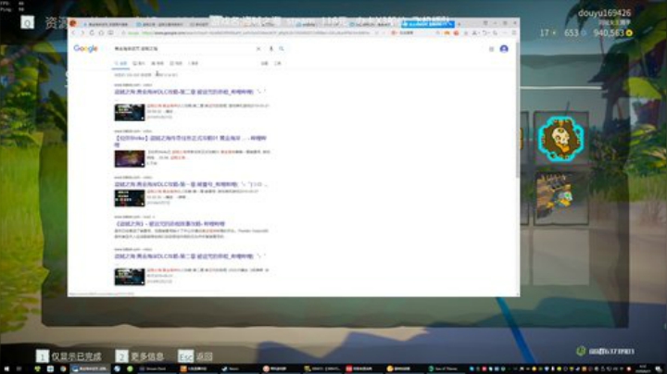Reload the page with refresh icon
Image resolution: width=667 pixels, height=374 pixels.
pos(92,32)
